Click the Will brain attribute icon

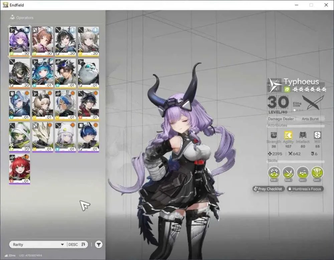[317, 135]
